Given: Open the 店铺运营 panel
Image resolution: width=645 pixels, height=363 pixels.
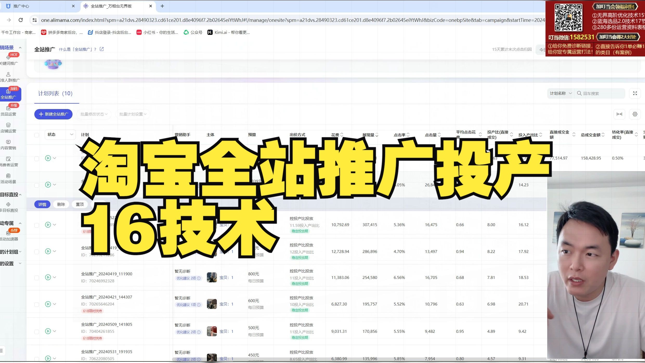Looking at the screenshot, I should coord(9,128).
